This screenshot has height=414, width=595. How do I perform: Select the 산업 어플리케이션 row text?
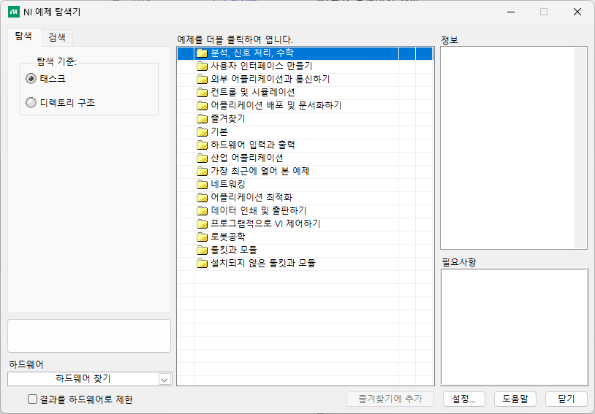click(x=247, y=158)
